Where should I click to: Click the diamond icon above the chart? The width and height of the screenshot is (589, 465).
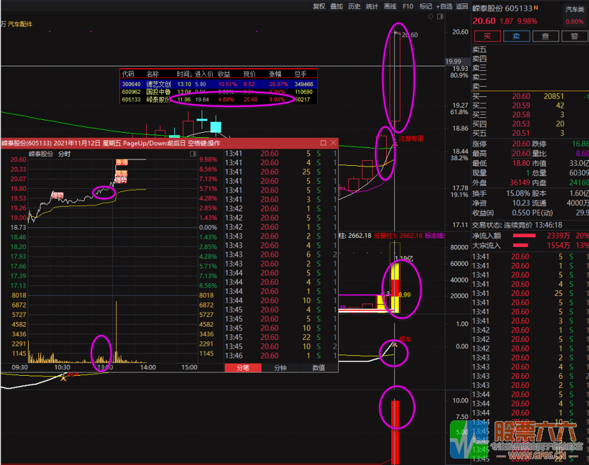click(432, 17)
